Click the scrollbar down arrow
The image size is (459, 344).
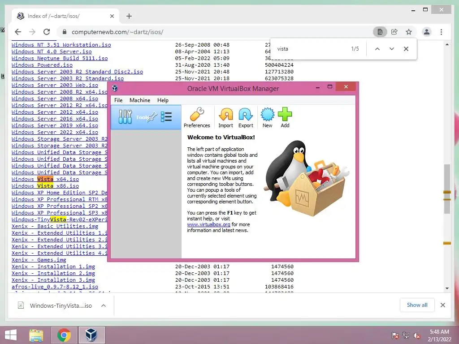pyautogui.click(x=447, y=288)
